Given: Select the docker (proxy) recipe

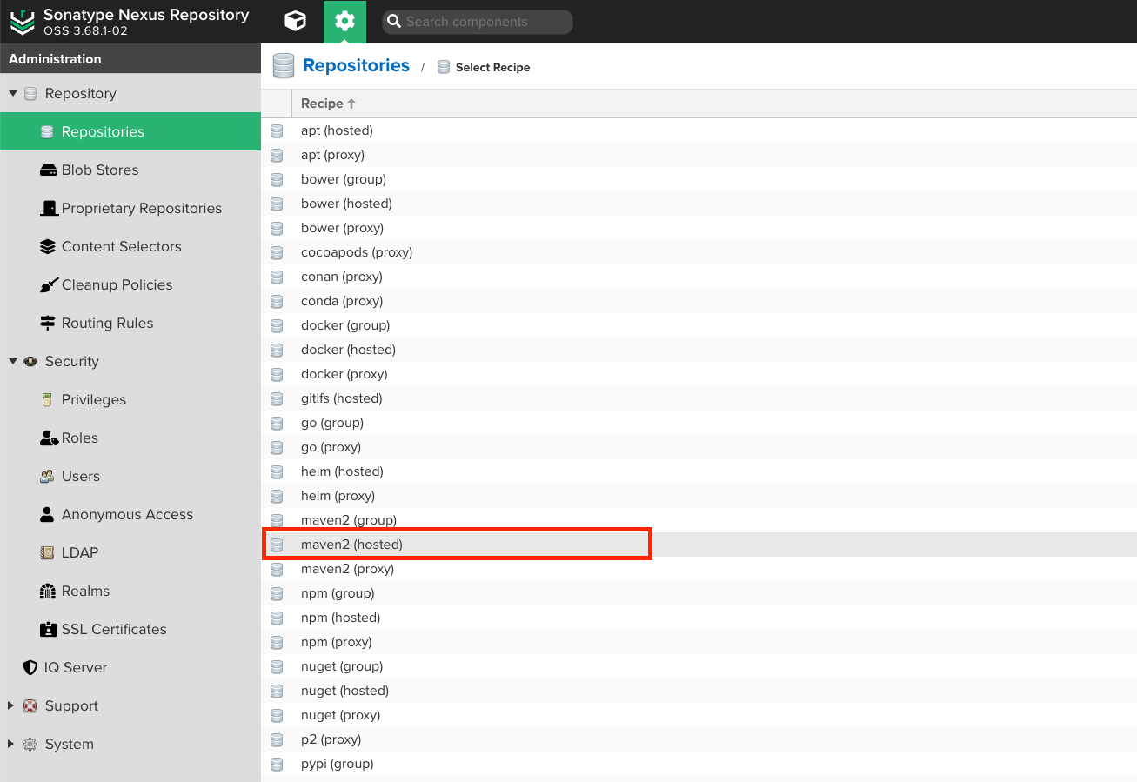Looking at the screenshot, I should (699, 374).
